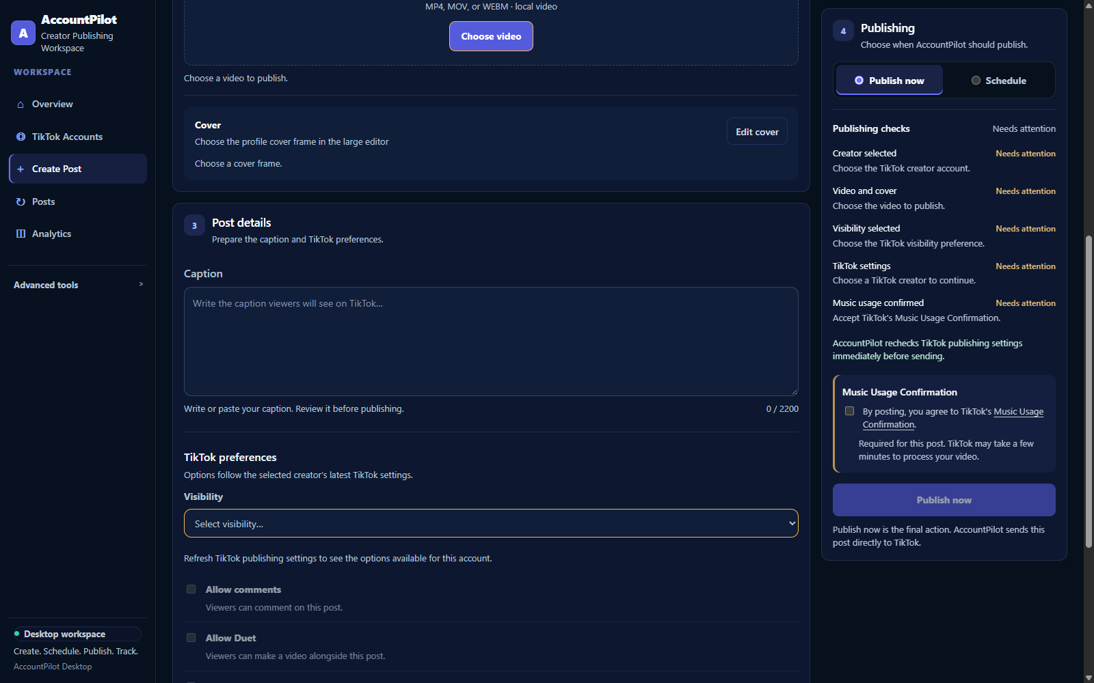Click the Edit cover button

click(757, 132)
